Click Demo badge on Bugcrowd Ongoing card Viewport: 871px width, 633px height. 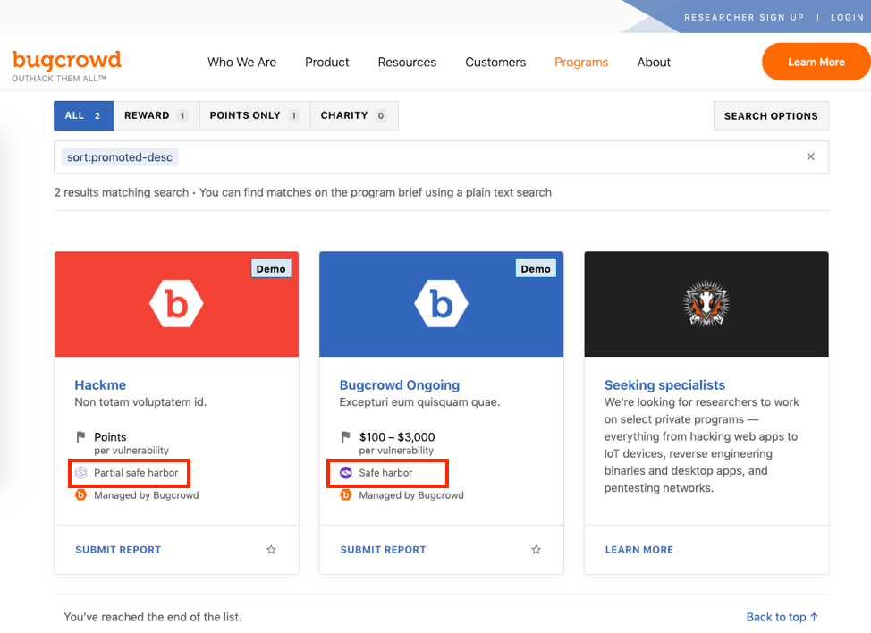point(536,269)
